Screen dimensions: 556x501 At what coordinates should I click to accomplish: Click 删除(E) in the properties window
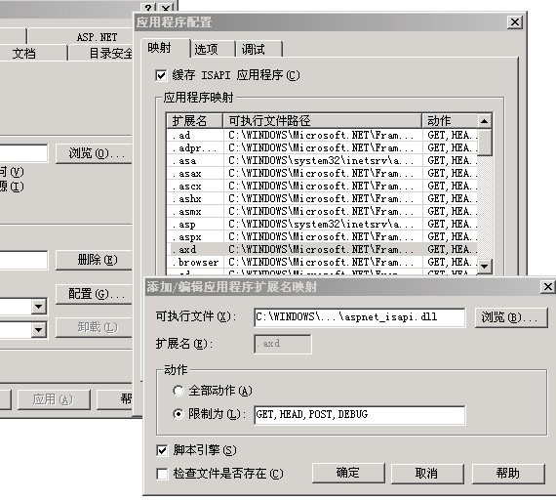coord(94,260)
